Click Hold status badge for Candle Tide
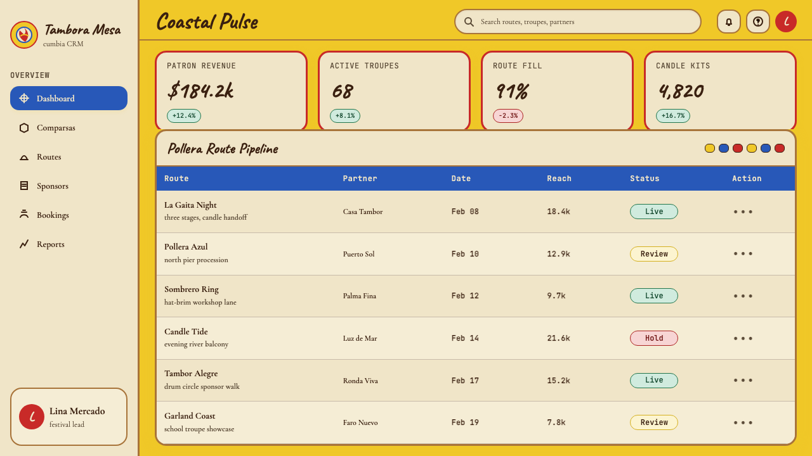Image resolution: width=812 pixels, height=456 pixels. [x=654, y=338]
